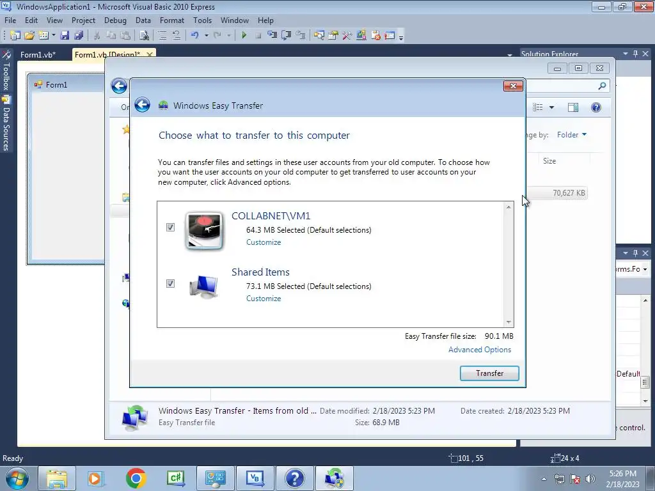Click the scroll down arrow in accounts list
The height and width of the screenshot is (491, 655).
509,322
